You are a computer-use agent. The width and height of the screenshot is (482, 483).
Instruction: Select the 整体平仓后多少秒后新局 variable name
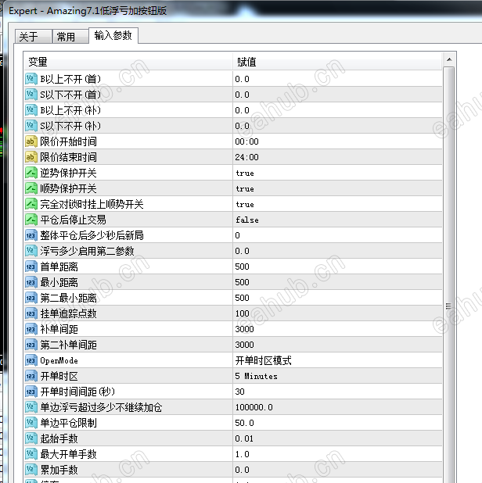[x=92, y=235]
